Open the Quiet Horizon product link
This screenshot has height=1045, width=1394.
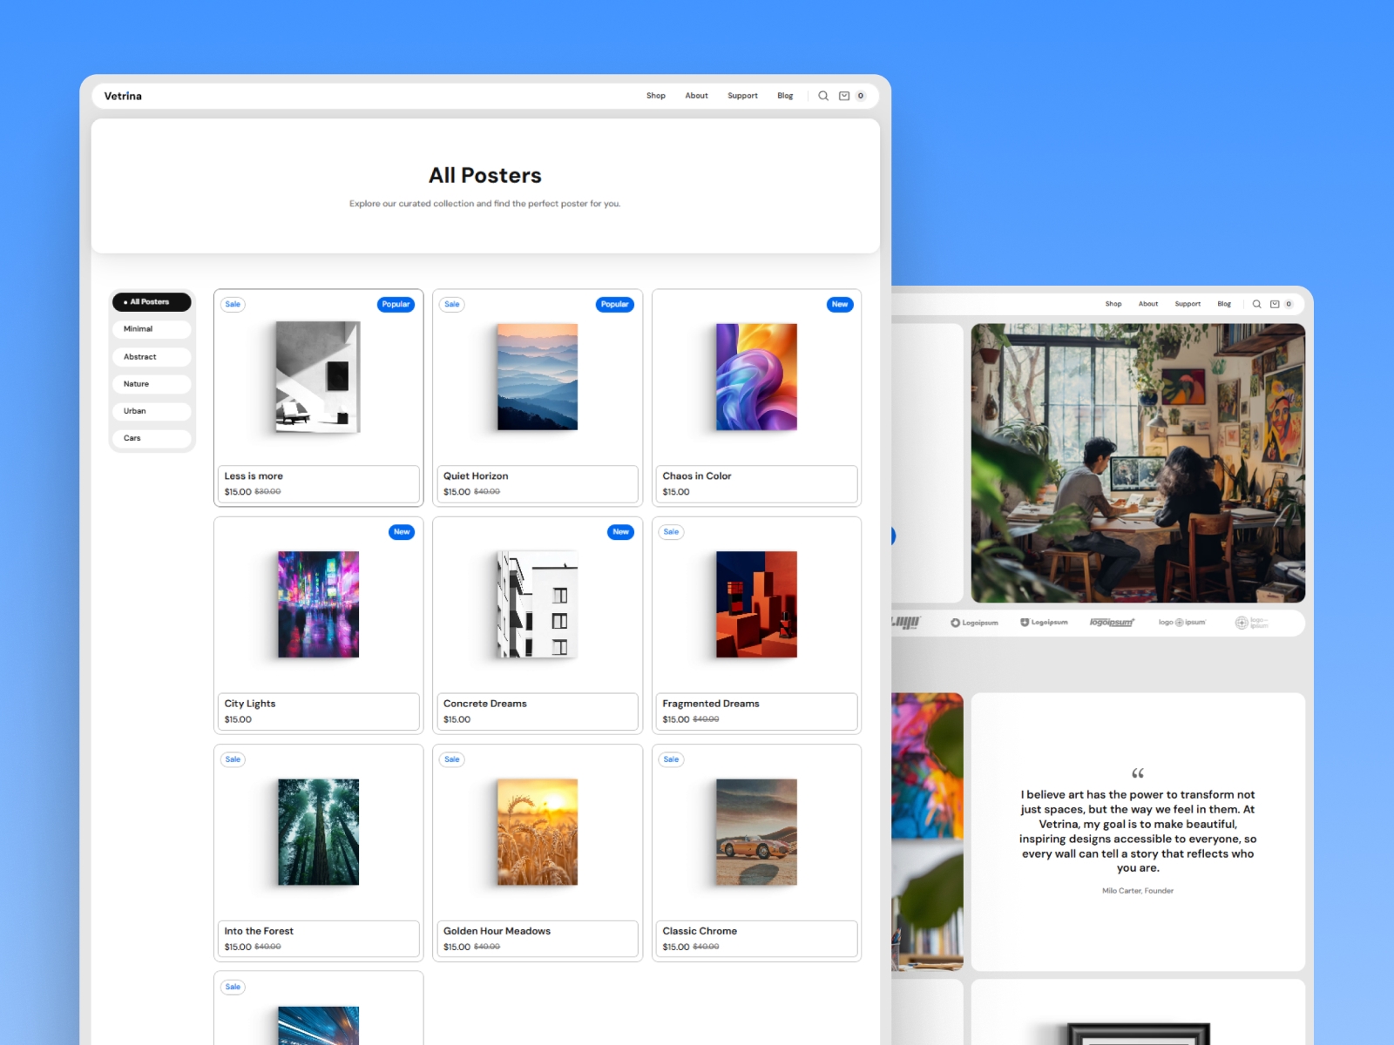point(476,476)
